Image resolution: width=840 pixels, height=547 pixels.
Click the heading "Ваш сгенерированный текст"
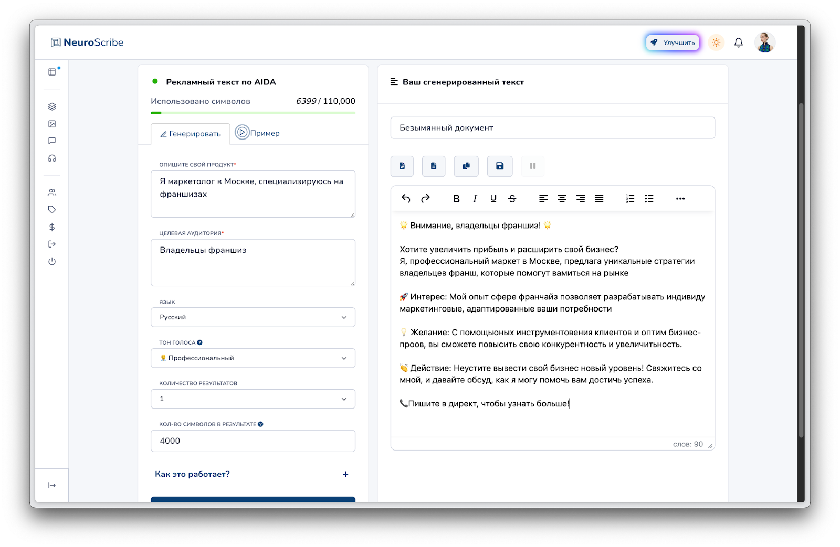(463, 82)
